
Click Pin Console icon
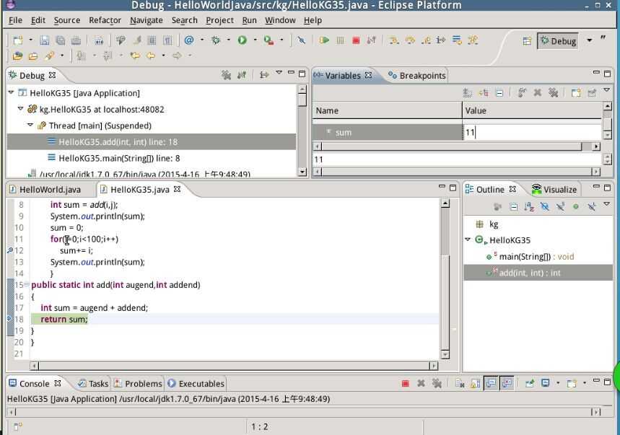coord(530,383)
